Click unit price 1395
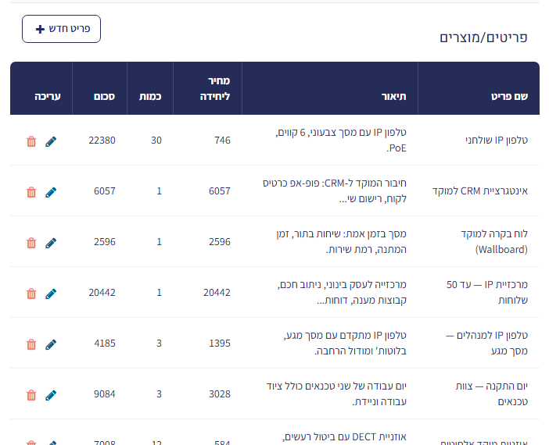The height and width of the screenshot is (445, 549). [220, 344]
